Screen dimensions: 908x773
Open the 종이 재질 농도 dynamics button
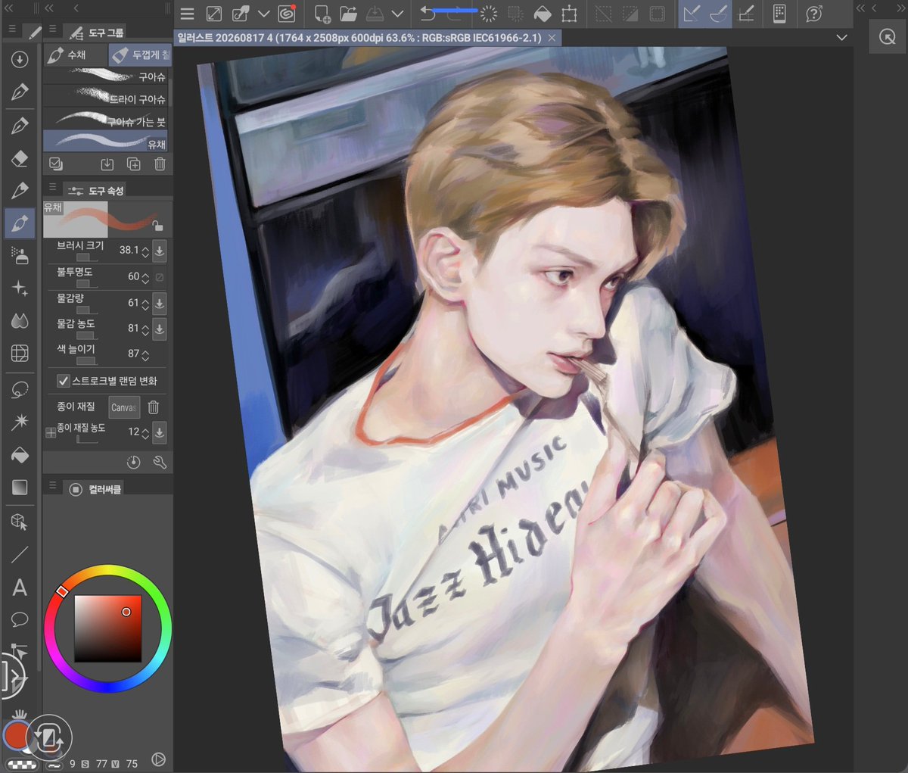click(159, 432)
